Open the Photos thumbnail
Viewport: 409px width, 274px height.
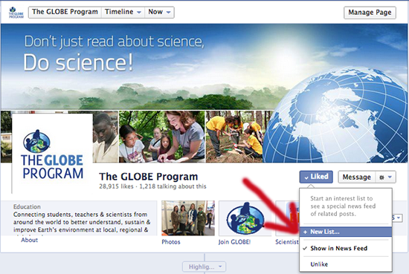click(188, 218)
